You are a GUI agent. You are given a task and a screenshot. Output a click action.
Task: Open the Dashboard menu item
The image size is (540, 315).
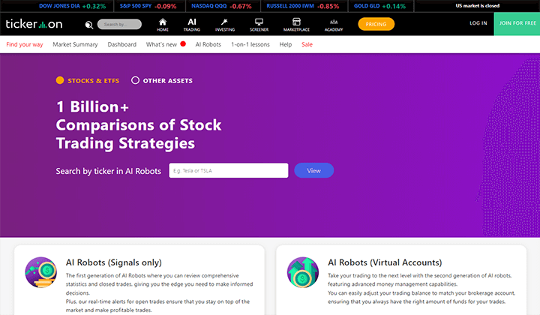pyautogui.click(x=122, y=44)
